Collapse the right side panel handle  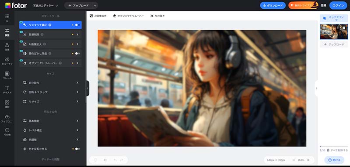316,88
